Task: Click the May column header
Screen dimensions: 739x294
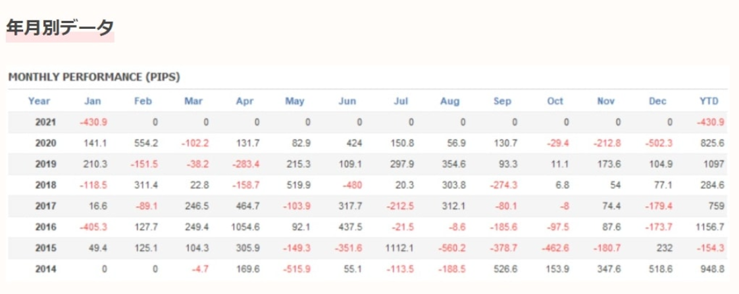Action: (x=295, y=101)
